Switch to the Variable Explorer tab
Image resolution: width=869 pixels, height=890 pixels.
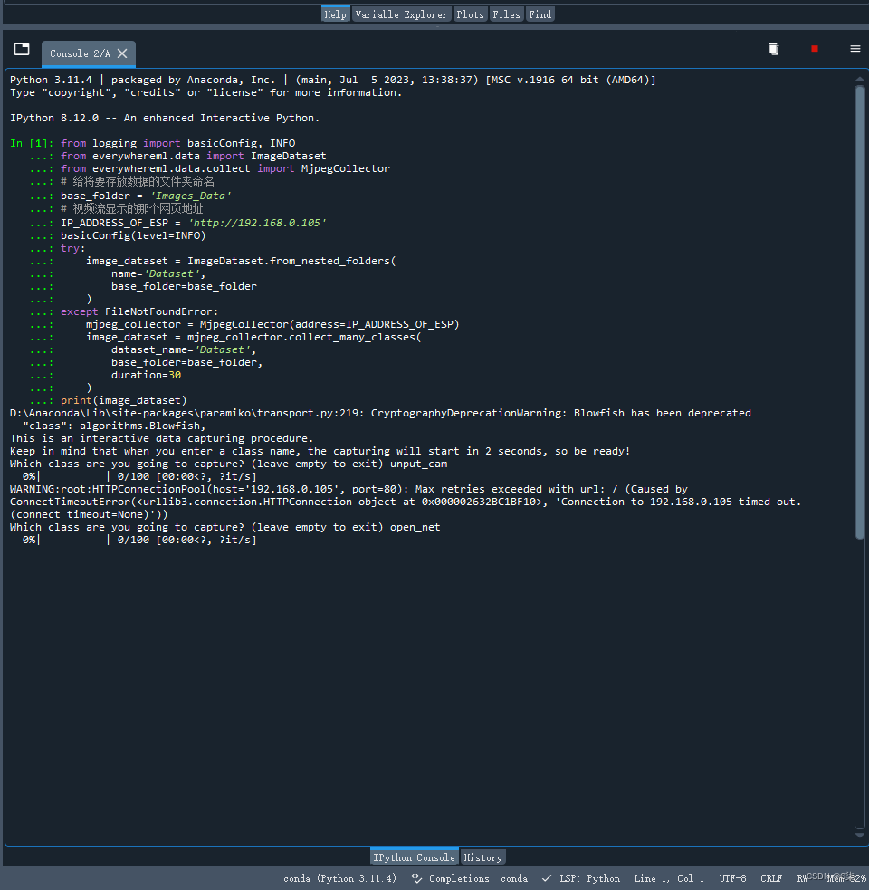(x=401, y=14)
